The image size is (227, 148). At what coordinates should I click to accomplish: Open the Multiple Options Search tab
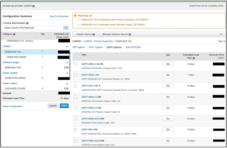click(x=117, y=34)
